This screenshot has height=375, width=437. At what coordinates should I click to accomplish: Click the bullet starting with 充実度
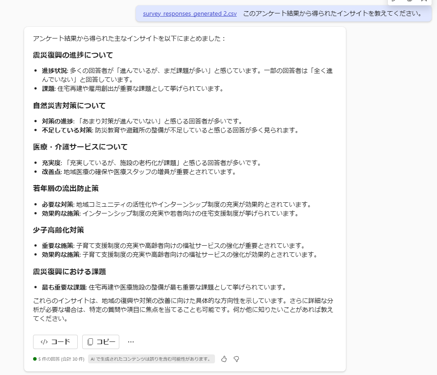152,163
